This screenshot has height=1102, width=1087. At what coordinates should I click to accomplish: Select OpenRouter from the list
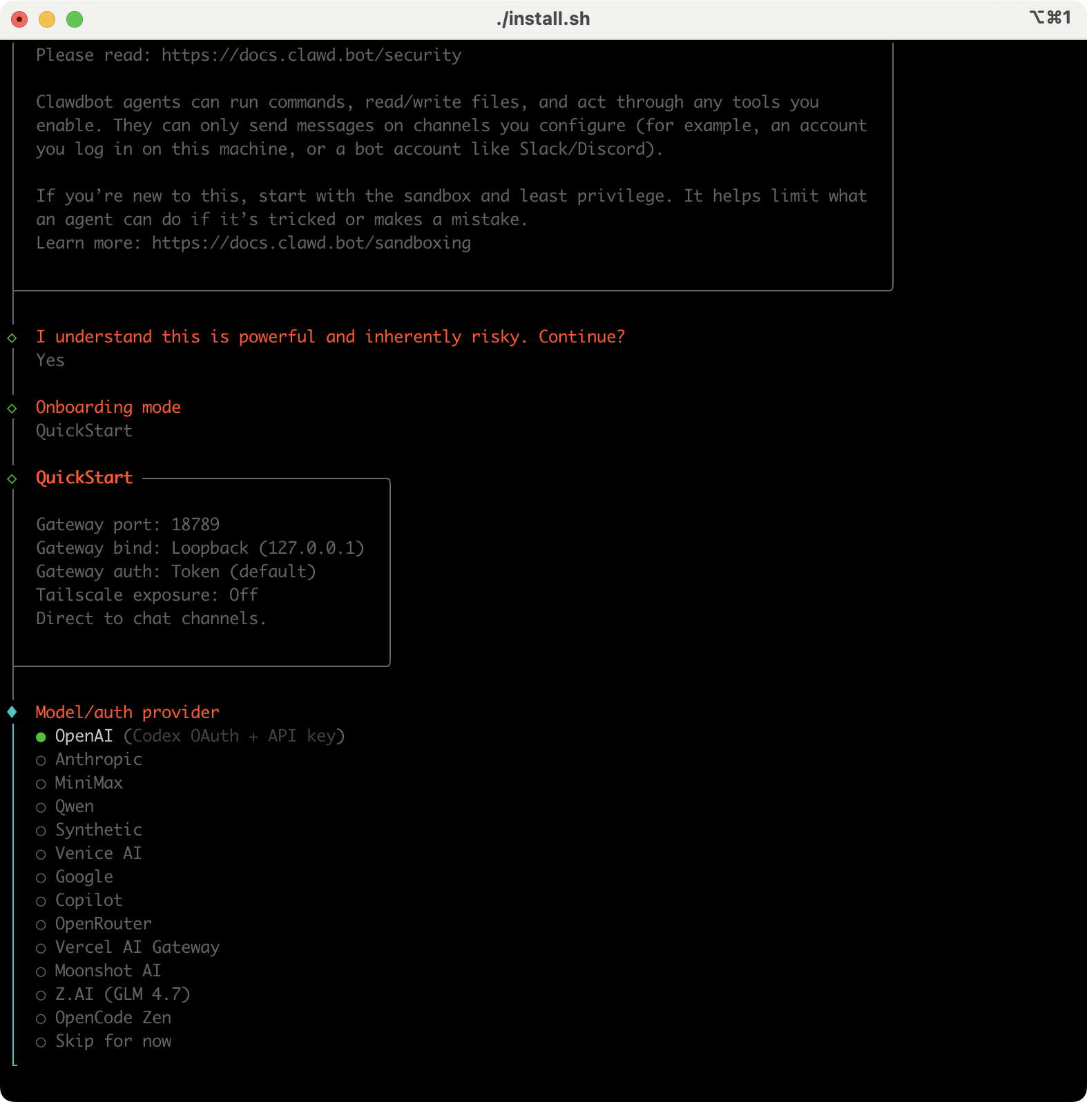pyautogui.click(x=103, y=924)
